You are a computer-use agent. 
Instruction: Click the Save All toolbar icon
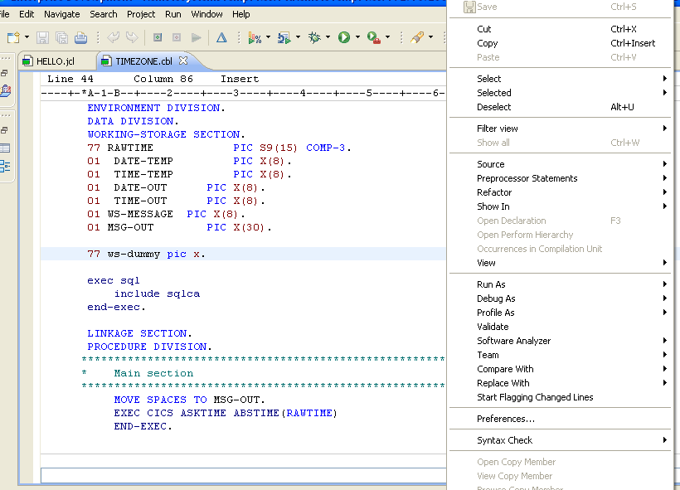61,38
